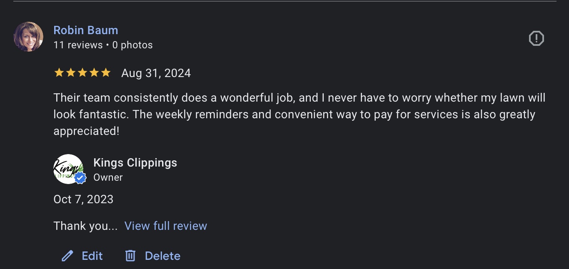Open the full owner response via View full review
The image size is (569, 269).
tap(165, 226)
